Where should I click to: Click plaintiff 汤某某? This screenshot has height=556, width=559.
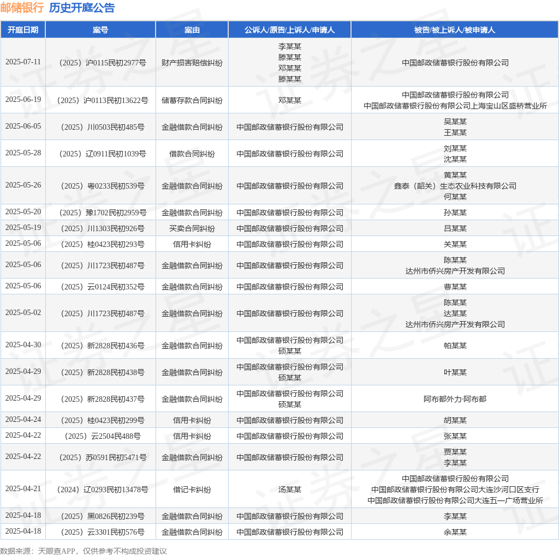click(x=289, y=489)
